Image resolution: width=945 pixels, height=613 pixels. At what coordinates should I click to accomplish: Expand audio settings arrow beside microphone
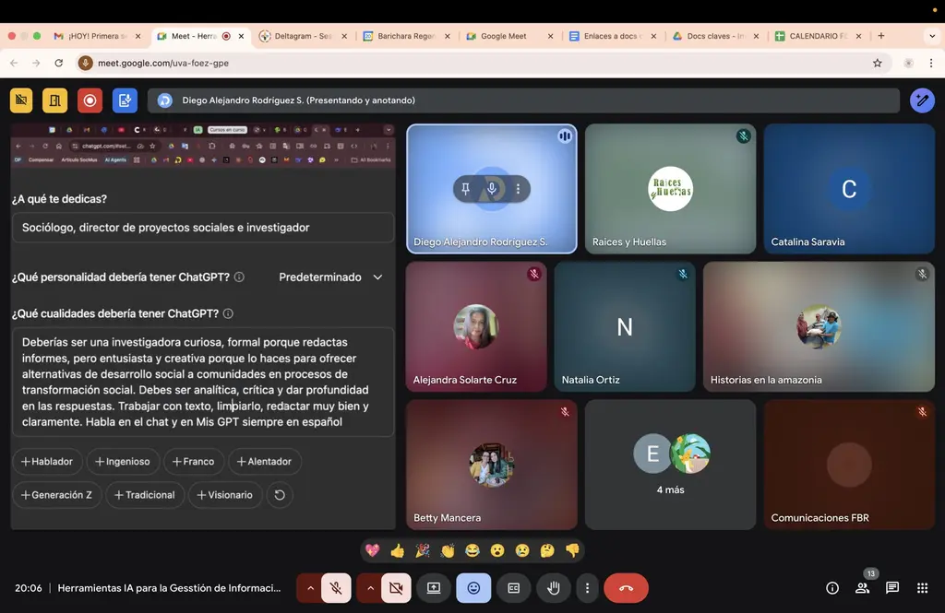tap(310, 588)
